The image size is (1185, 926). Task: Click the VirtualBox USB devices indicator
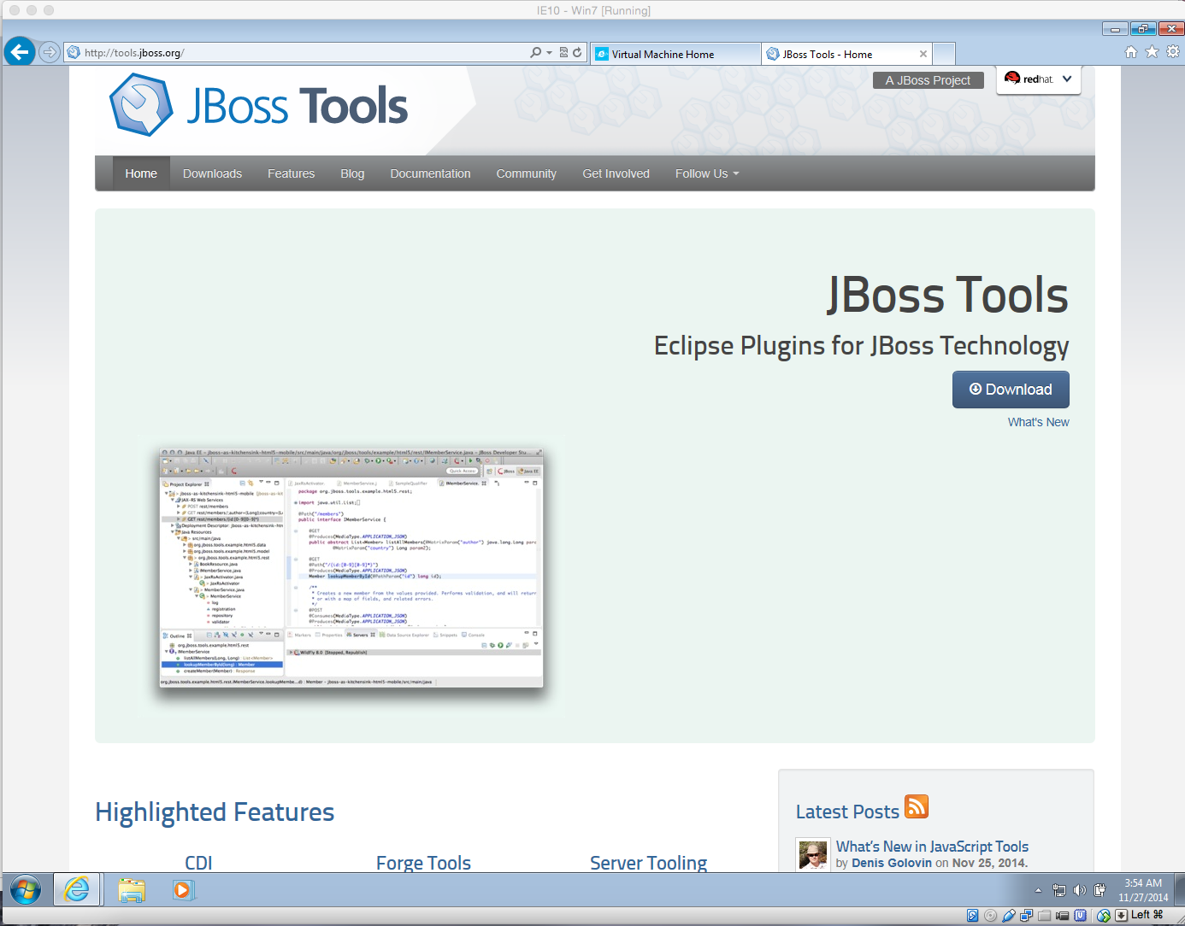coord(1009,916)
